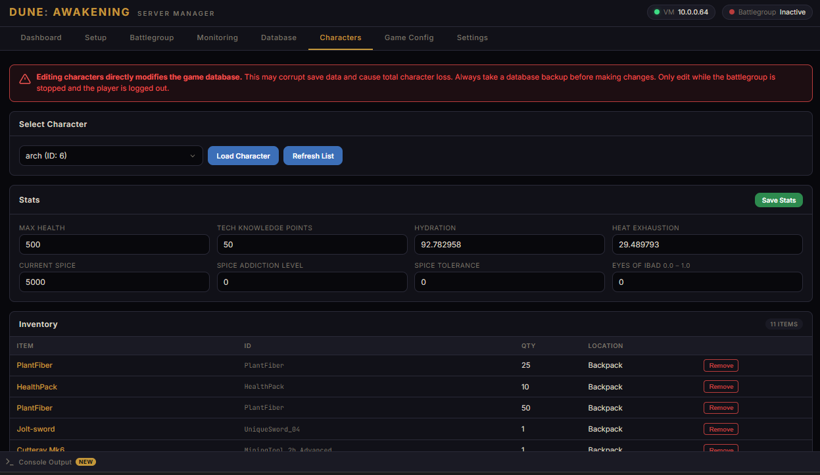
Task: Click the HealthPack quantity value 10
Action: pyautogui.click(x=525, y=387)
